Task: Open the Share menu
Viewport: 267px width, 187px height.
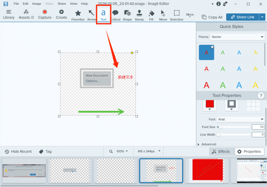Action: click(62, 4)
